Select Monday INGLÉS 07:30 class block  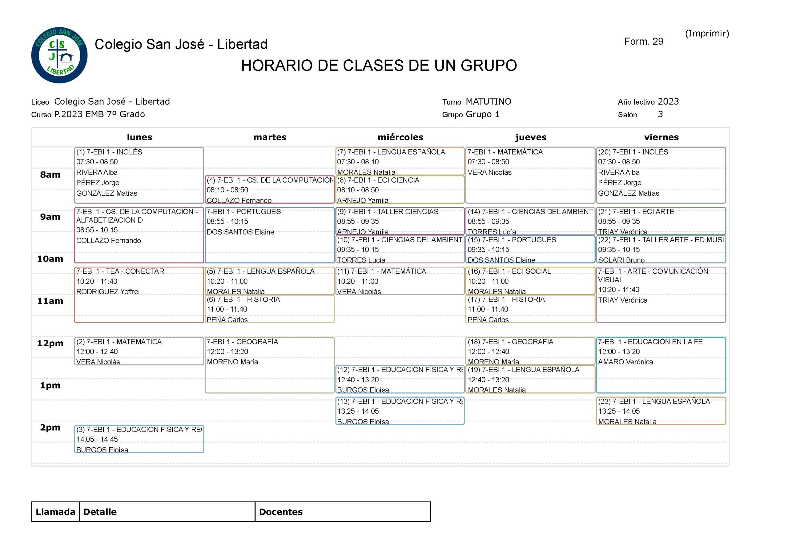(x=139, y=175)
